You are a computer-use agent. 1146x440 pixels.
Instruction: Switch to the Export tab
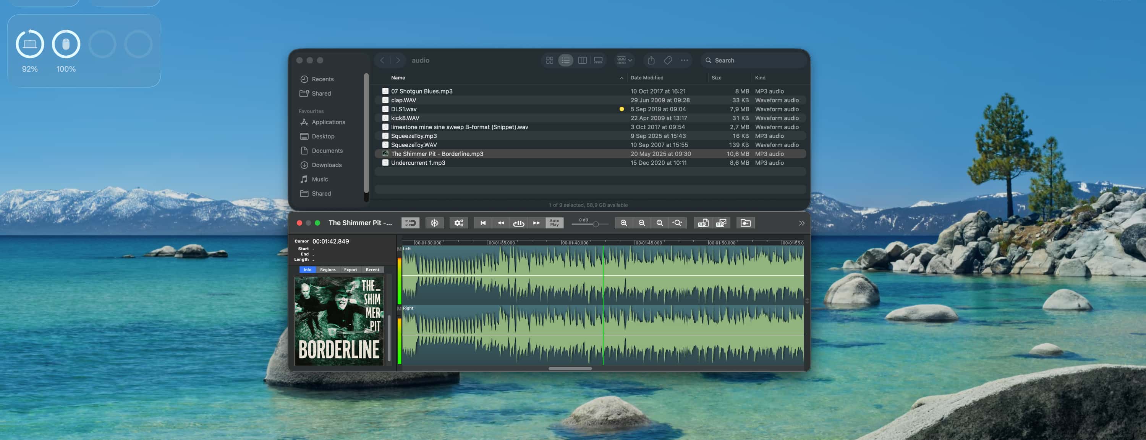pos(350,270)
